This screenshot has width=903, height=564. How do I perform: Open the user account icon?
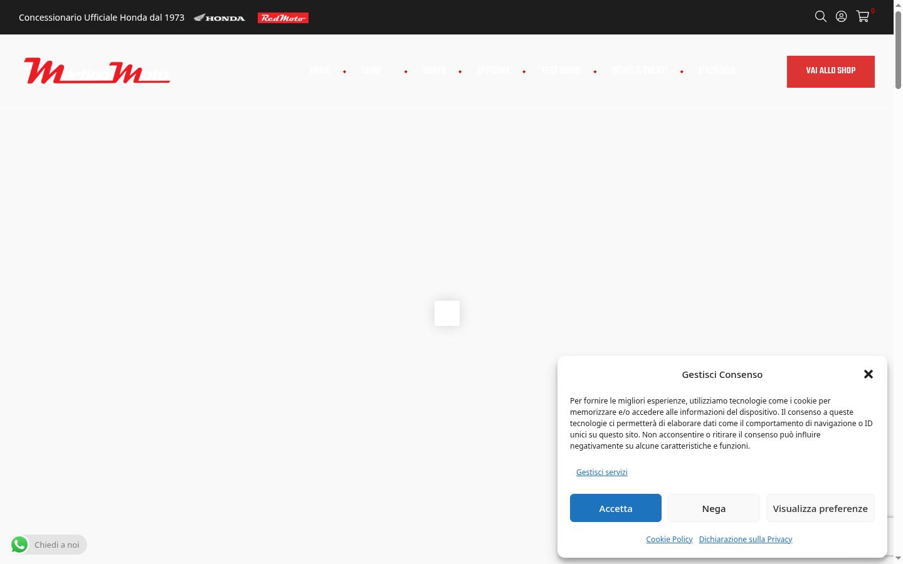842,16
